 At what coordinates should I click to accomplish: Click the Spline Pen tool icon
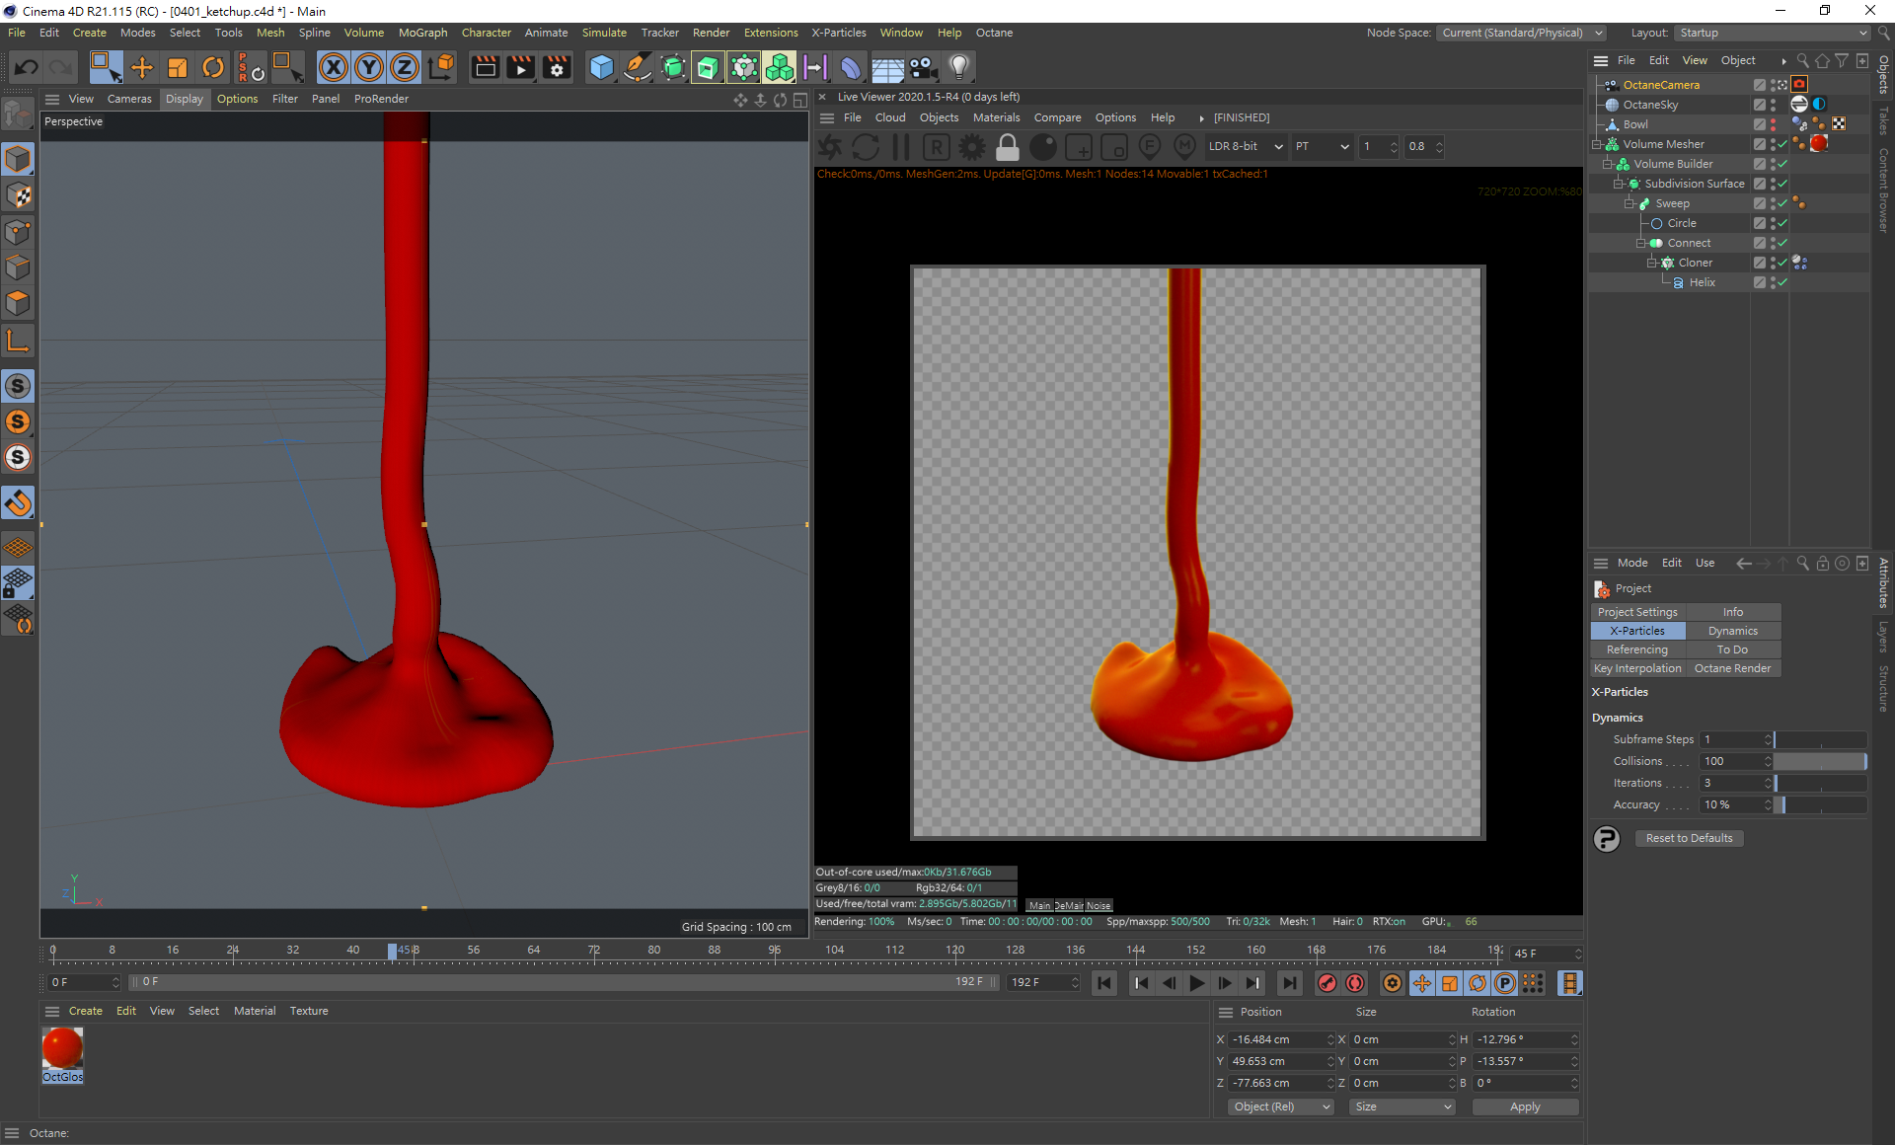tap(638, 67)
